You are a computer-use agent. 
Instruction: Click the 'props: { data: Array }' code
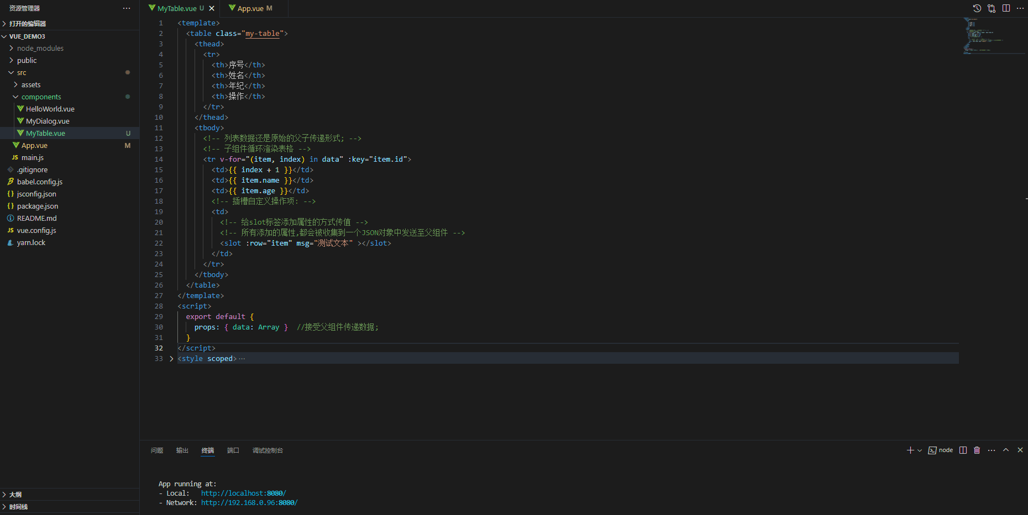(241, 327)
